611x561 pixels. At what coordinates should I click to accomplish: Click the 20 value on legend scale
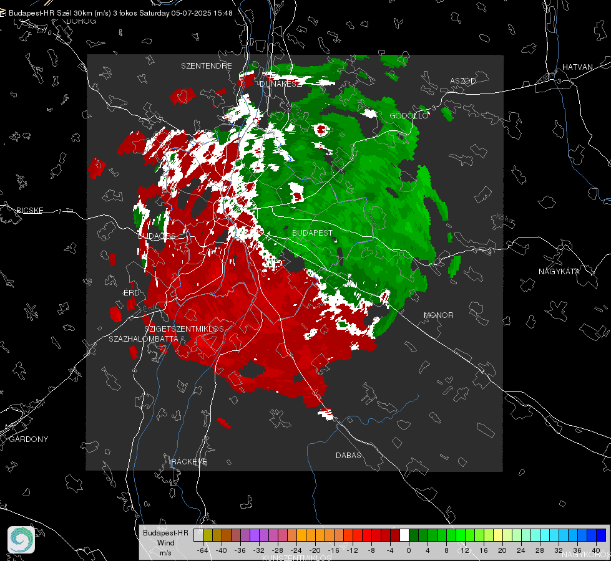click(x=502, y=550)
